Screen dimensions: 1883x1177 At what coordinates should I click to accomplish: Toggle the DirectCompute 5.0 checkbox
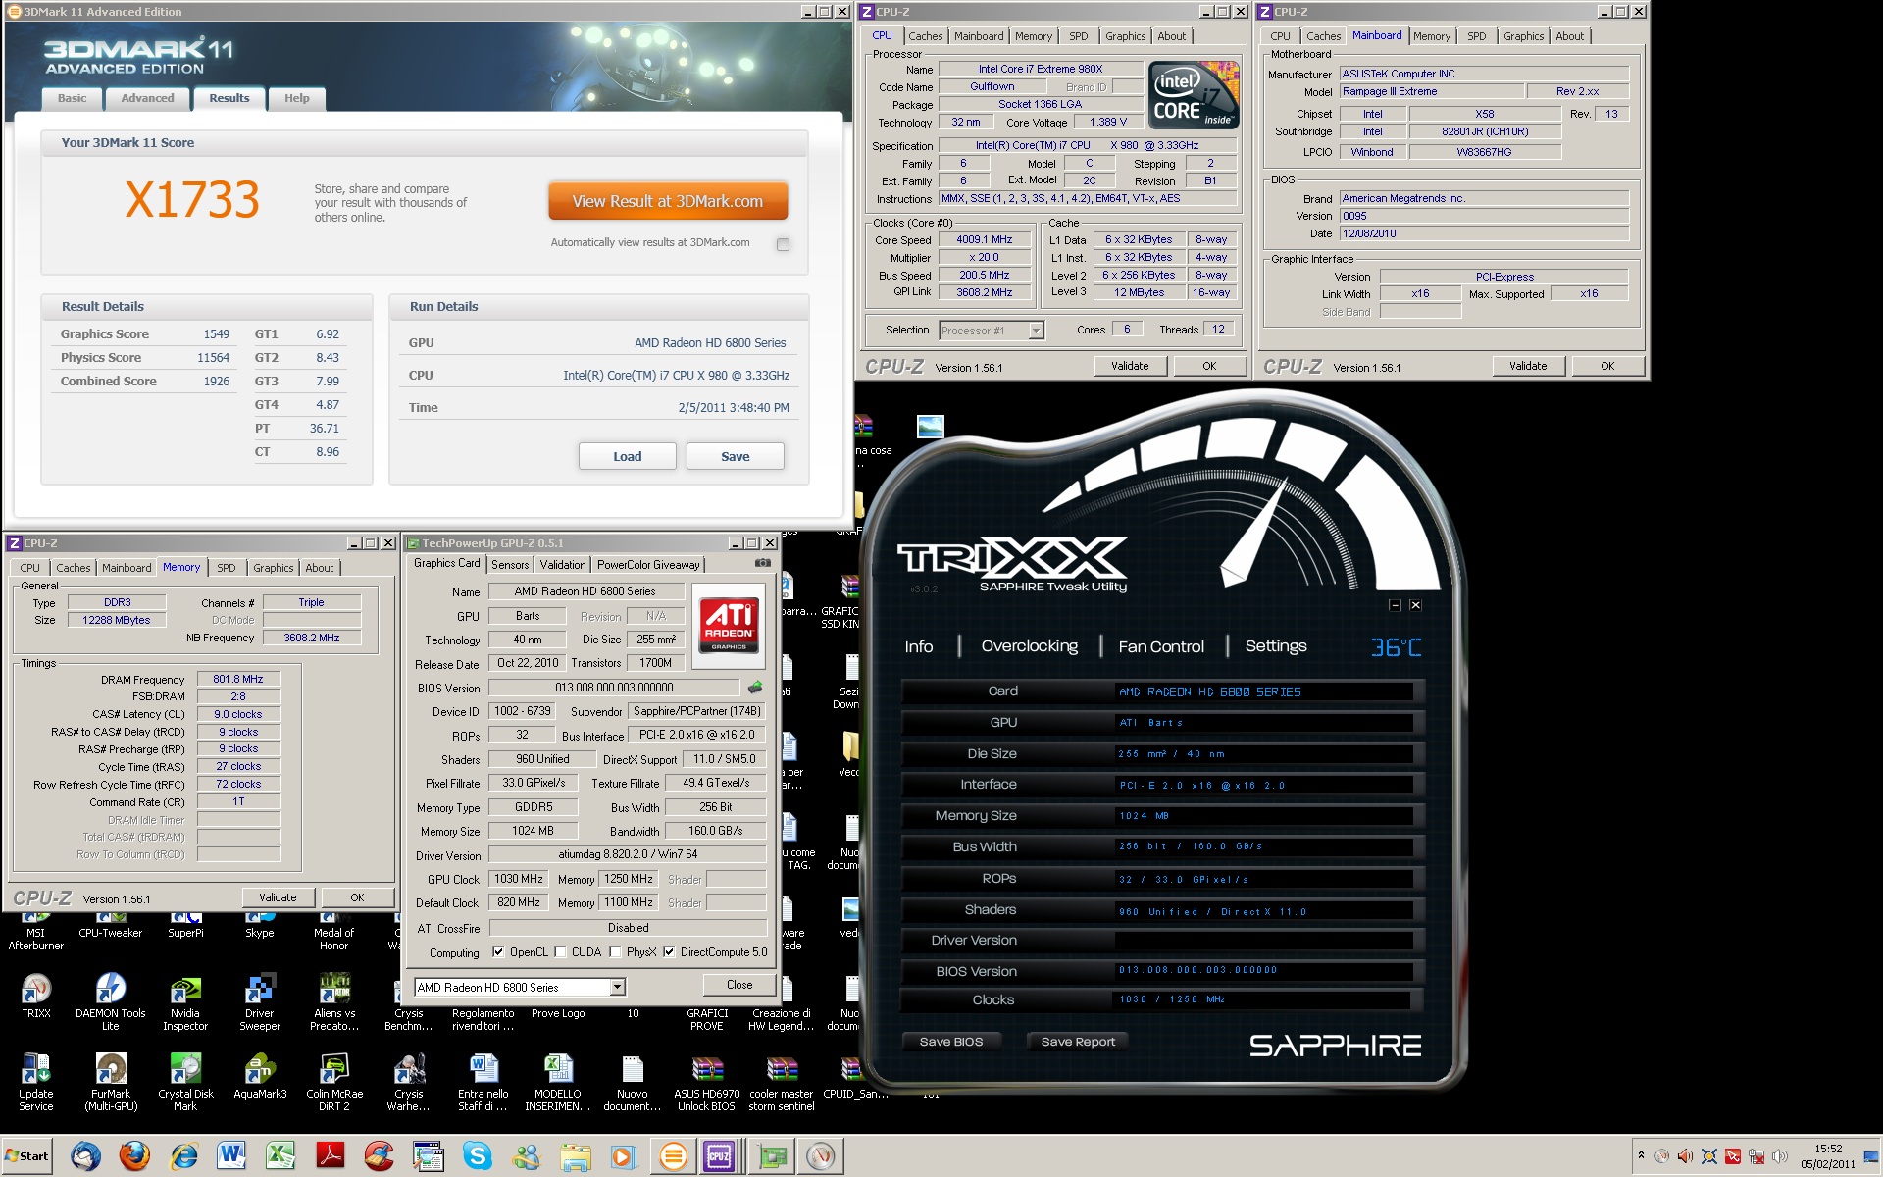pos(669,951)
